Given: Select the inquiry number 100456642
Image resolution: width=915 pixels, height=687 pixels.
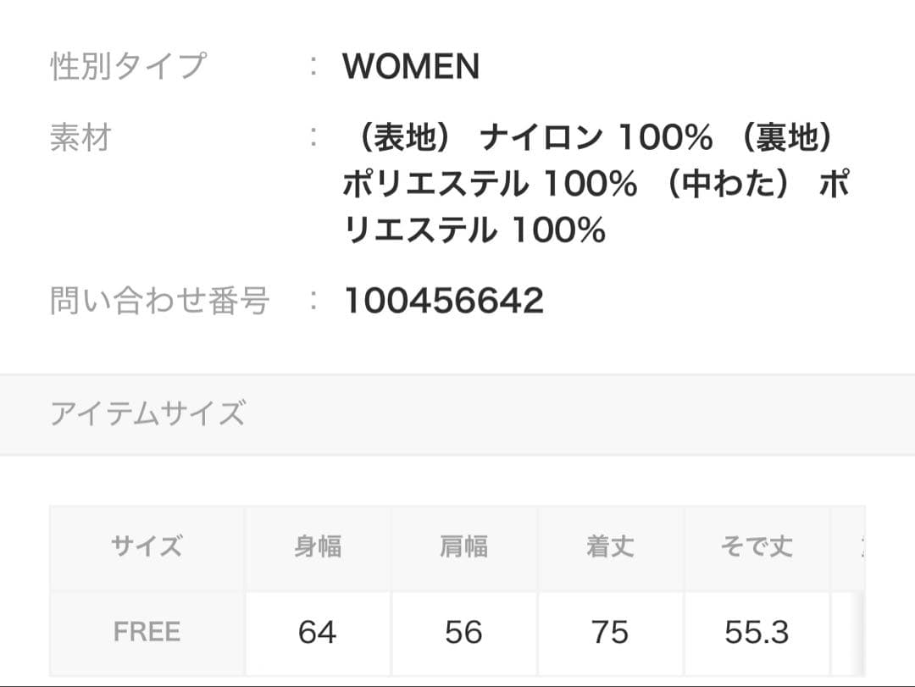Looking at the screenshot, I should tap(443, 301).
